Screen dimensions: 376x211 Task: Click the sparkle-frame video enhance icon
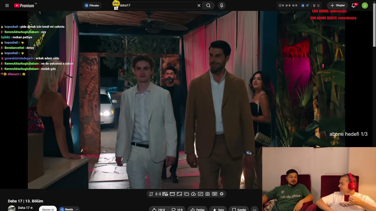200,194
